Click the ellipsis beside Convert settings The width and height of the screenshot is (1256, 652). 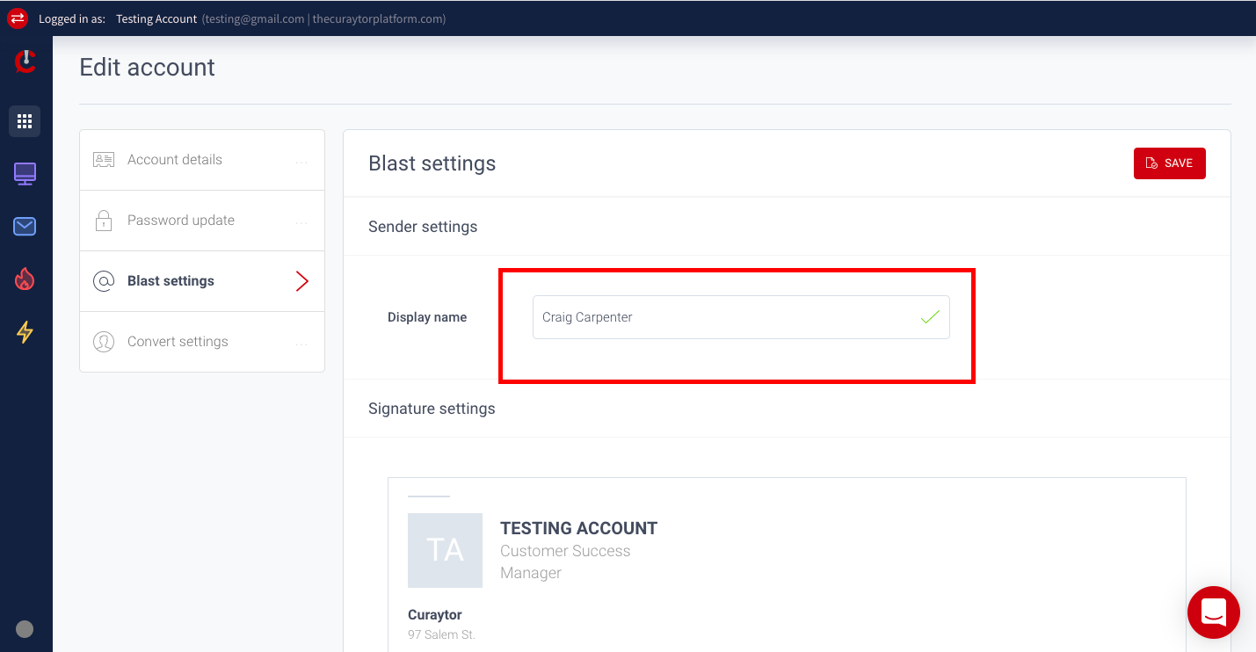[302, 344]
